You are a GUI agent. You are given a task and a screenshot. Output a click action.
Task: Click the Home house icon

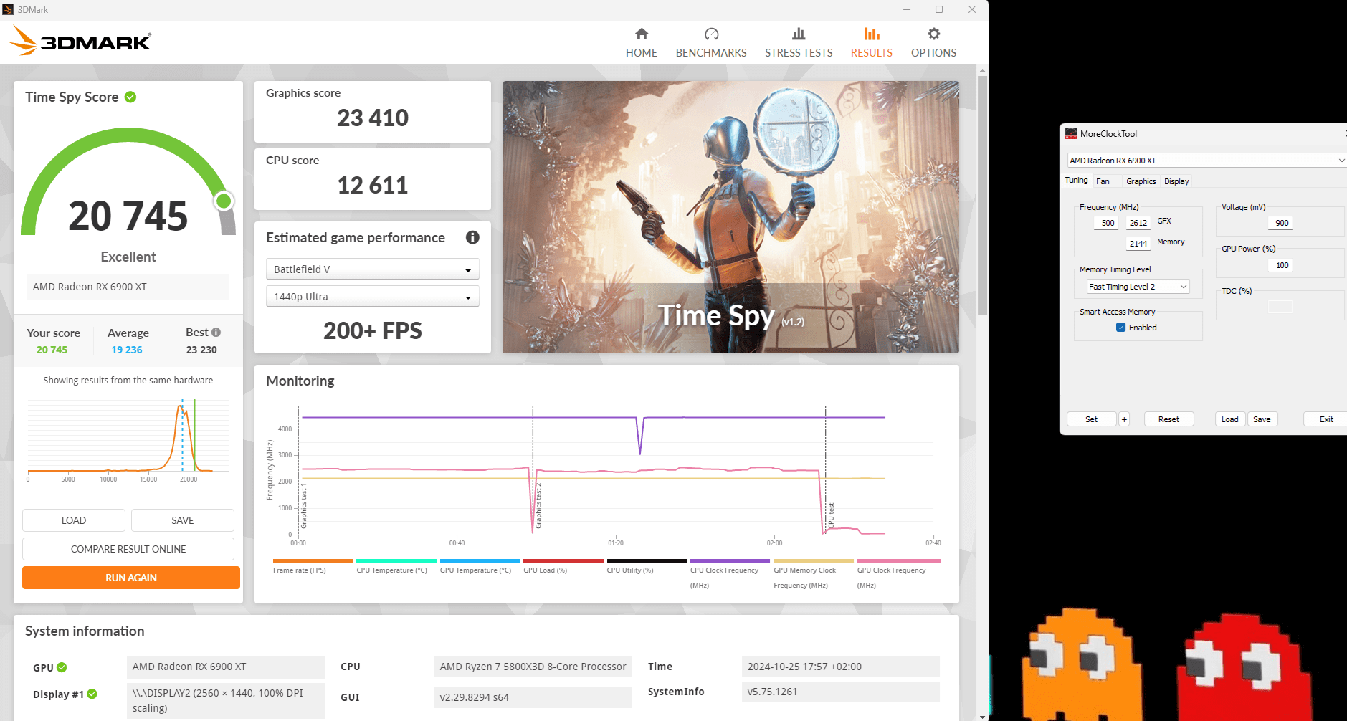[642, 34]
